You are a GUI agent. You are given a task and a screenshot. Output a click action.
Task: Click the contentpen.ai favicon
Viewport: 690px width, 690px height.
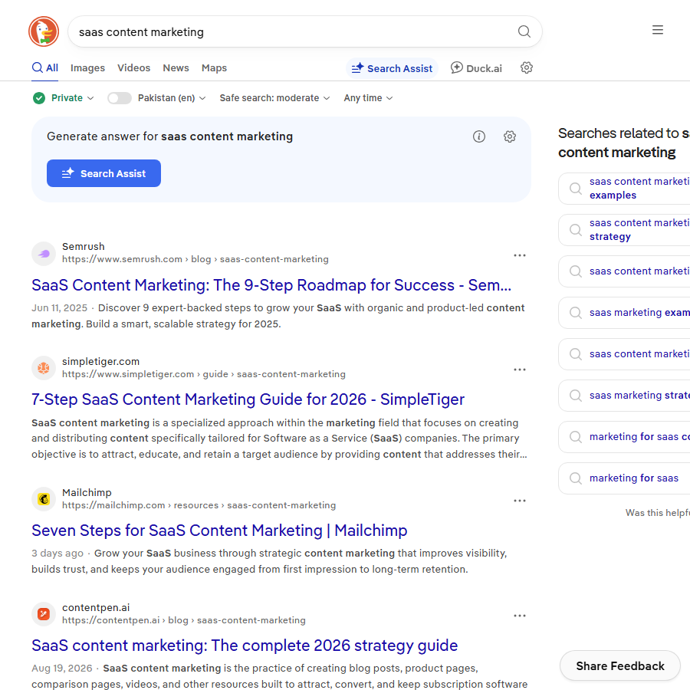(44, 614)
